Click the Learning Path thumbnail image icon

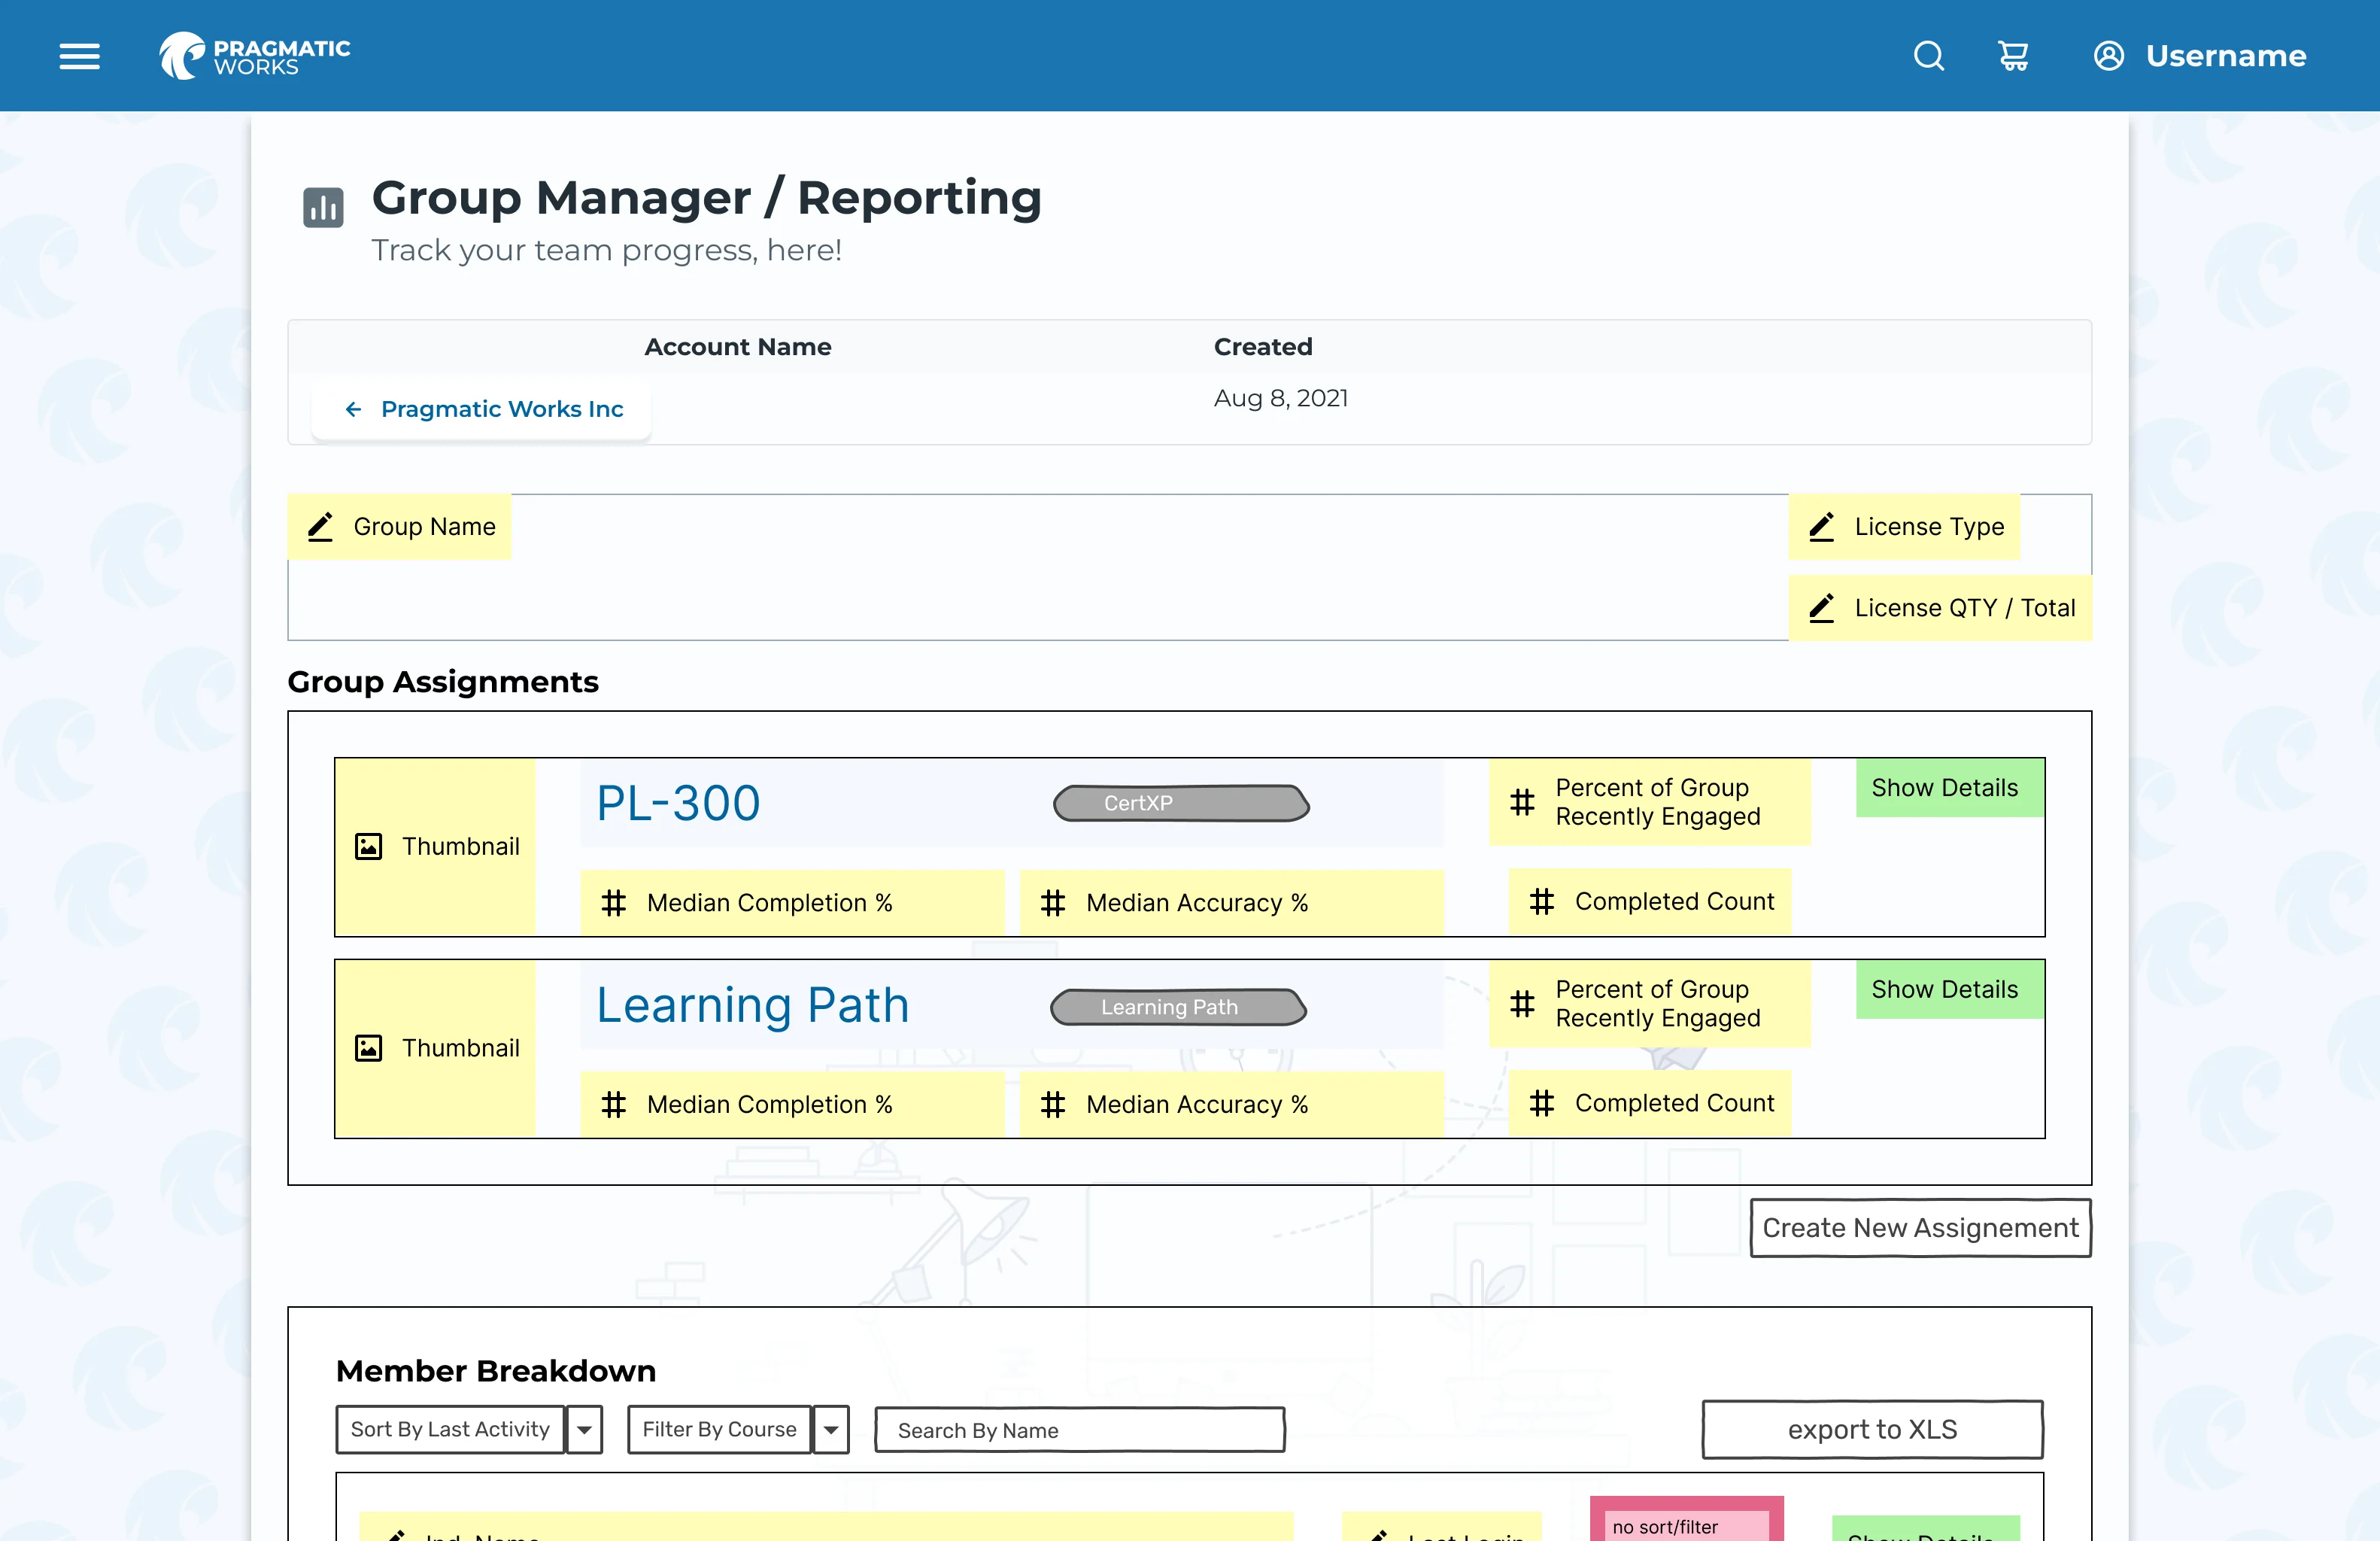click(369, 1049)
